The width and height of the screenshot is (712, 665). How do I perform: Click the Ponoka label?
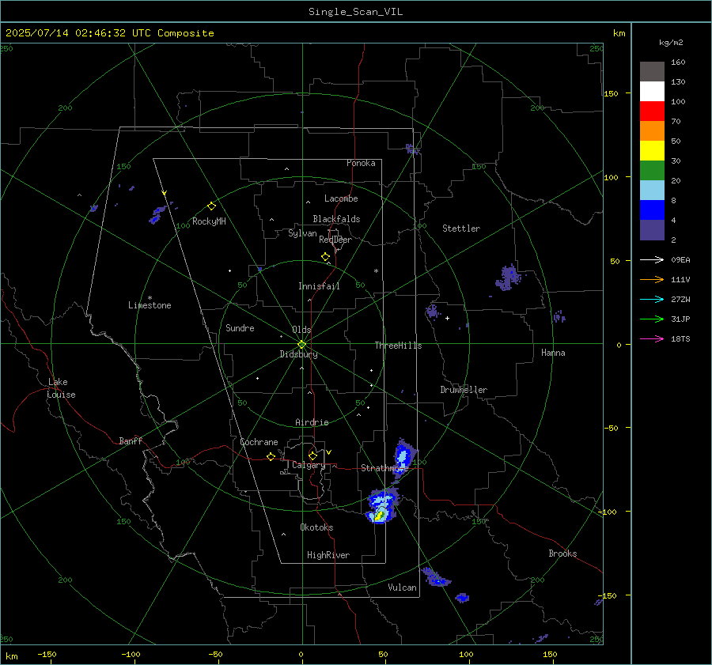pyautogui.click(x=361, y=164)
